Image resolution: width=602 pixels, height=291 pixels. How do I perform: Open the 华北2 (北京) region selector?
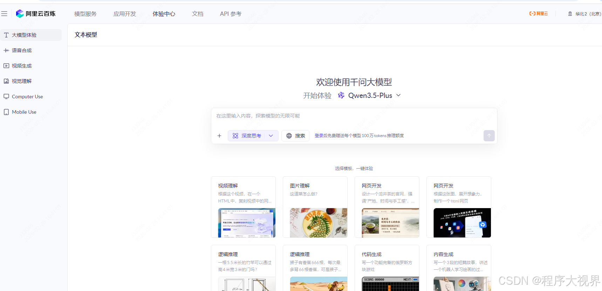coord(584,14)
